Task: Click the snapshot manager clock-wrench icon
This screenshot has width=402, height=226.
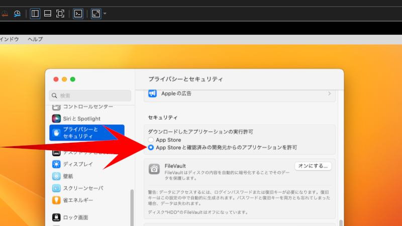Action: click(x=17, y=14)
